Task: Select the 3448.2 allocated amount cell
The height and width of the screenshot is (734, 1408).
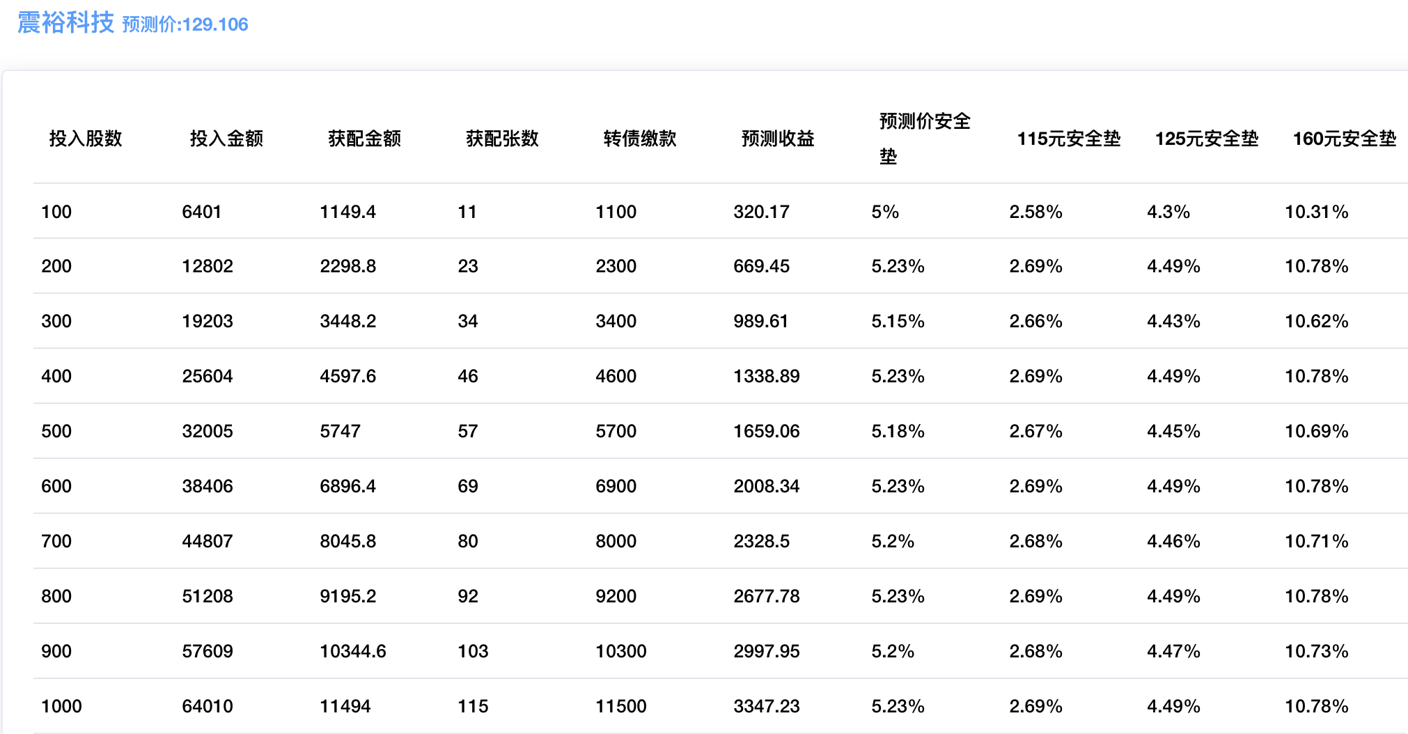Action: pyautogui.click(x=347, y=321)
